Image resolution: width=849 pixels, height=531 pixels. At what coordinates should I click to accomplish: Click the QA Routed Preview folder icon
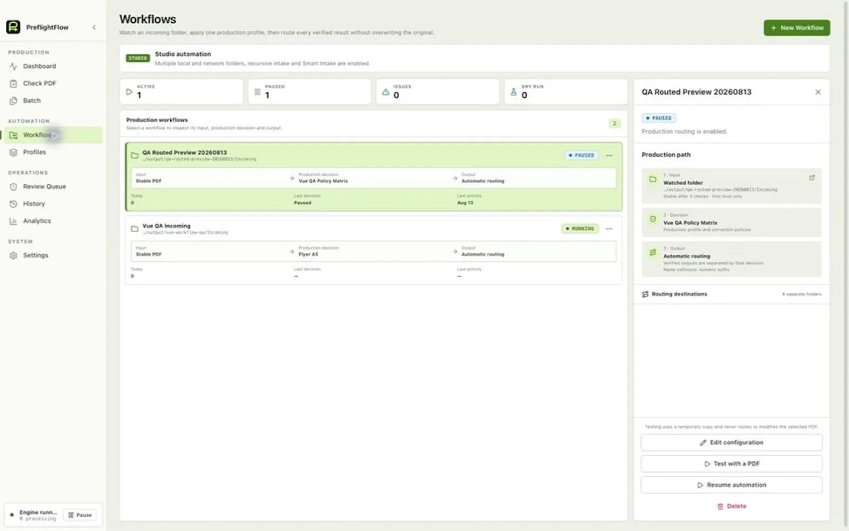pos(135,156)
